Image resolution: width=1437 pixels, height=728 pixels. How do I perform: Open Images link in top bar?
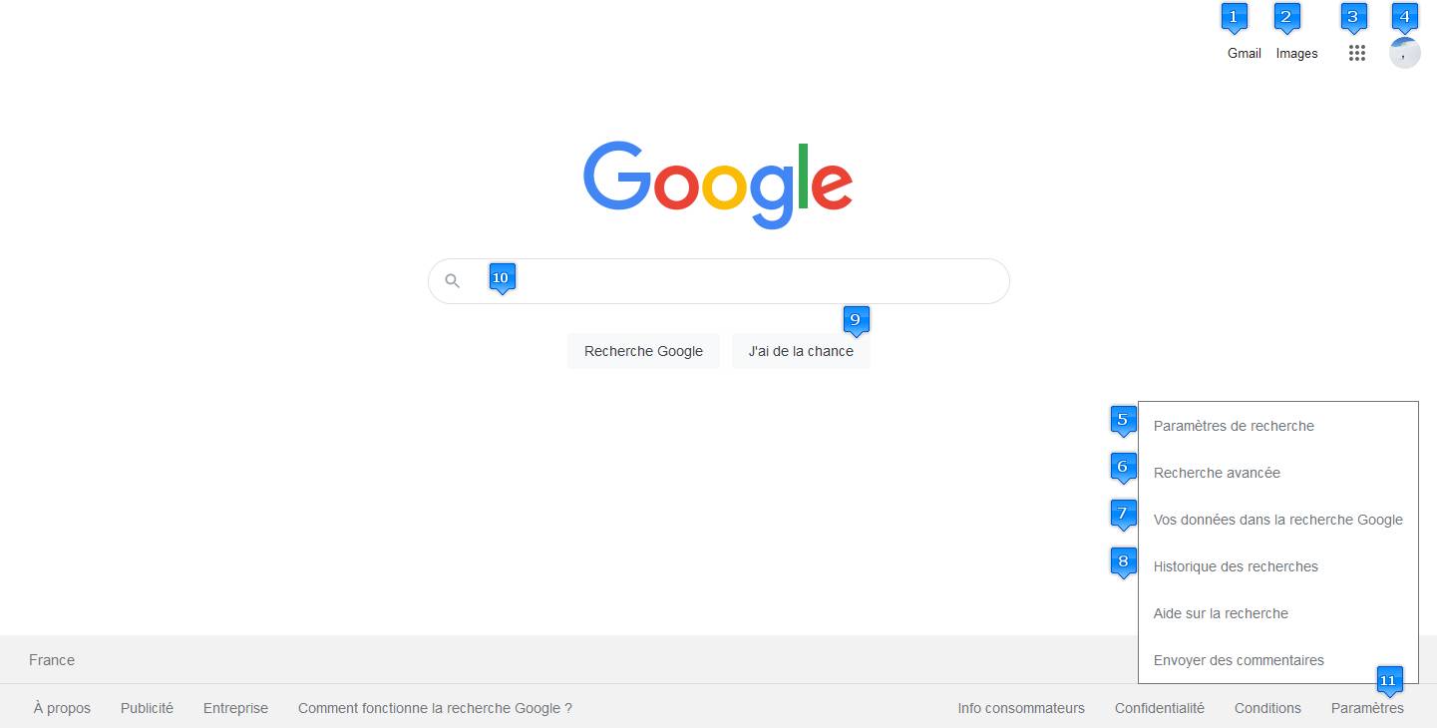click(1296, 54)
